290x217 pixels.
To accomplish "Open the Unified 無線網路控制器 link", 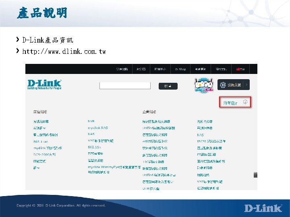I will coord(159,128).
